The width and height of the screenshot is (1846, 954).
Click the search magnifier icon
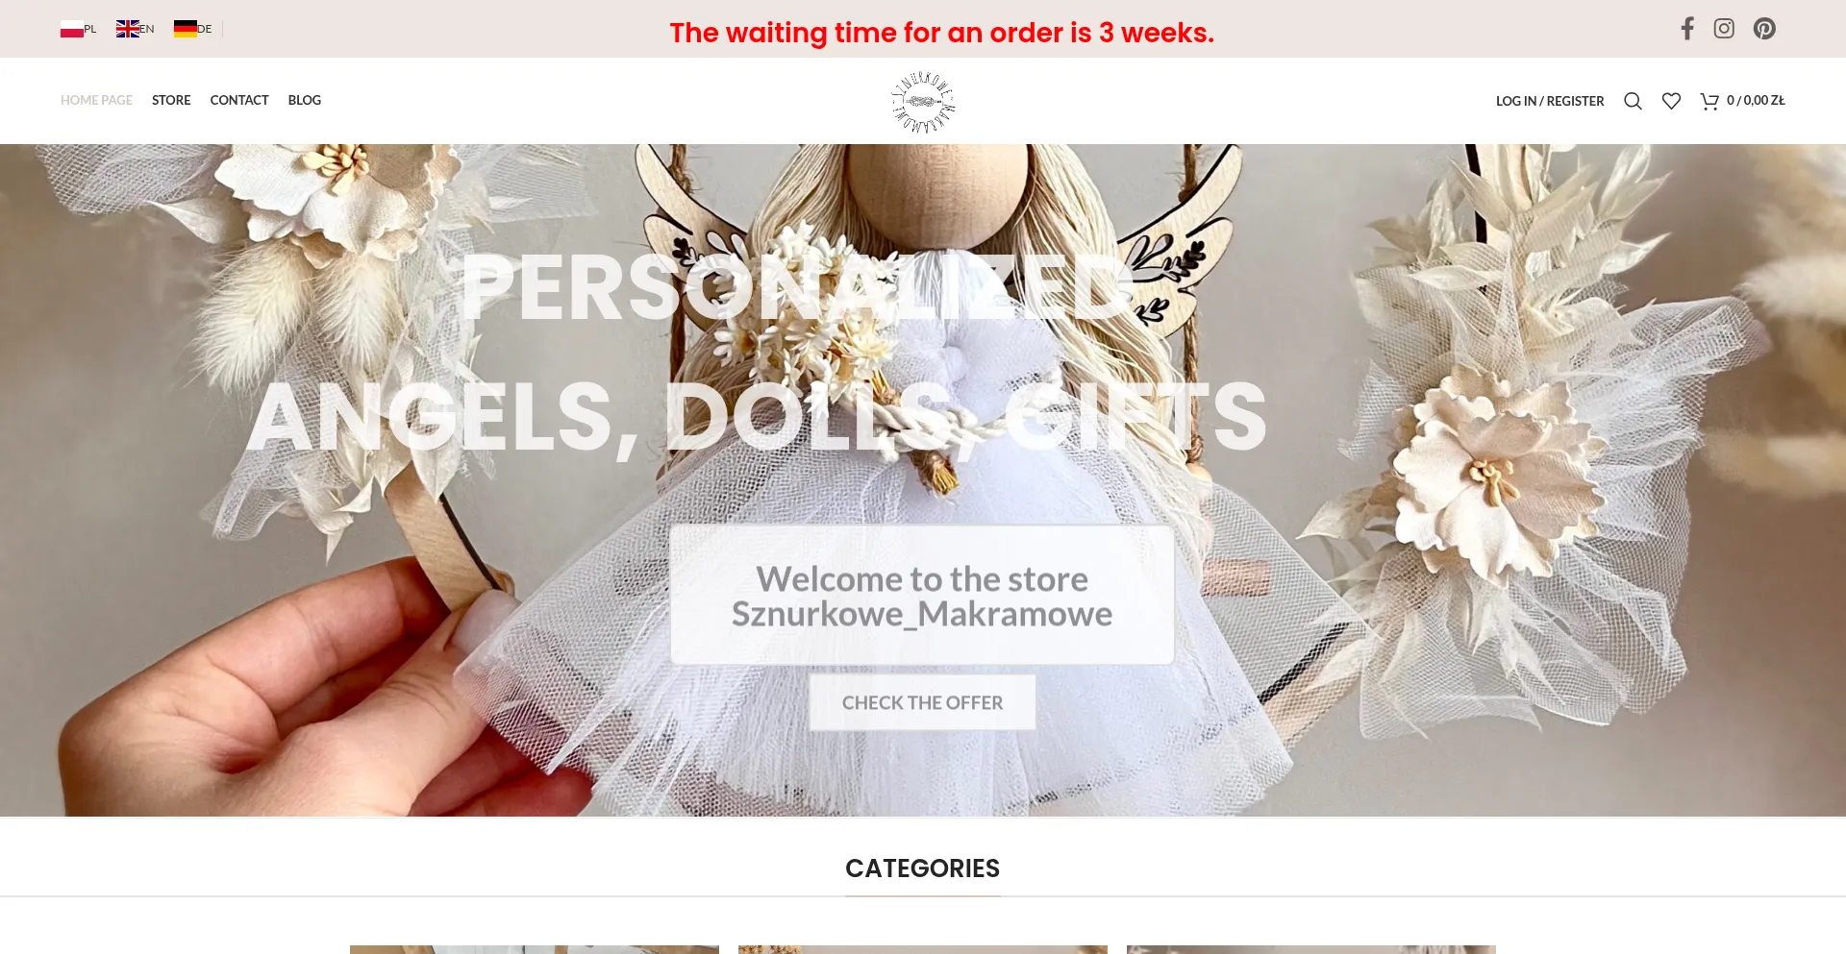pos(1633,101)
